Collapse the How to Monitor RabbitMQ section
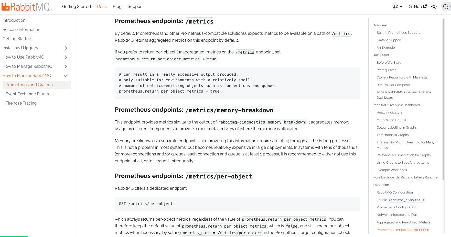Viewport: 451px width, 237px height. click(66, 76)
